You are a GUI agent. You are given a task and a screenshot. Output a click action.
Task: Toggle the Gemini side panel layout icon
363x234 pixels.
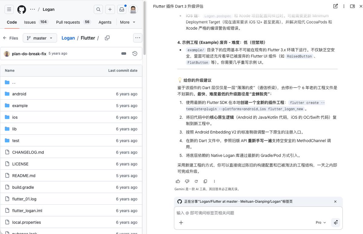tap(352, 6)
